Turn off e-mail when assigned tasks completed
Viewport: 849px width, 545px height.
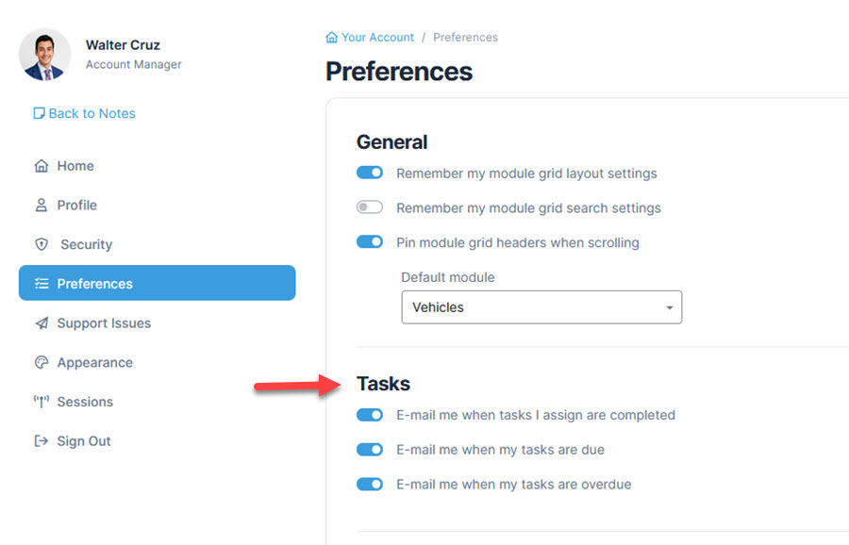click(370, 415)
